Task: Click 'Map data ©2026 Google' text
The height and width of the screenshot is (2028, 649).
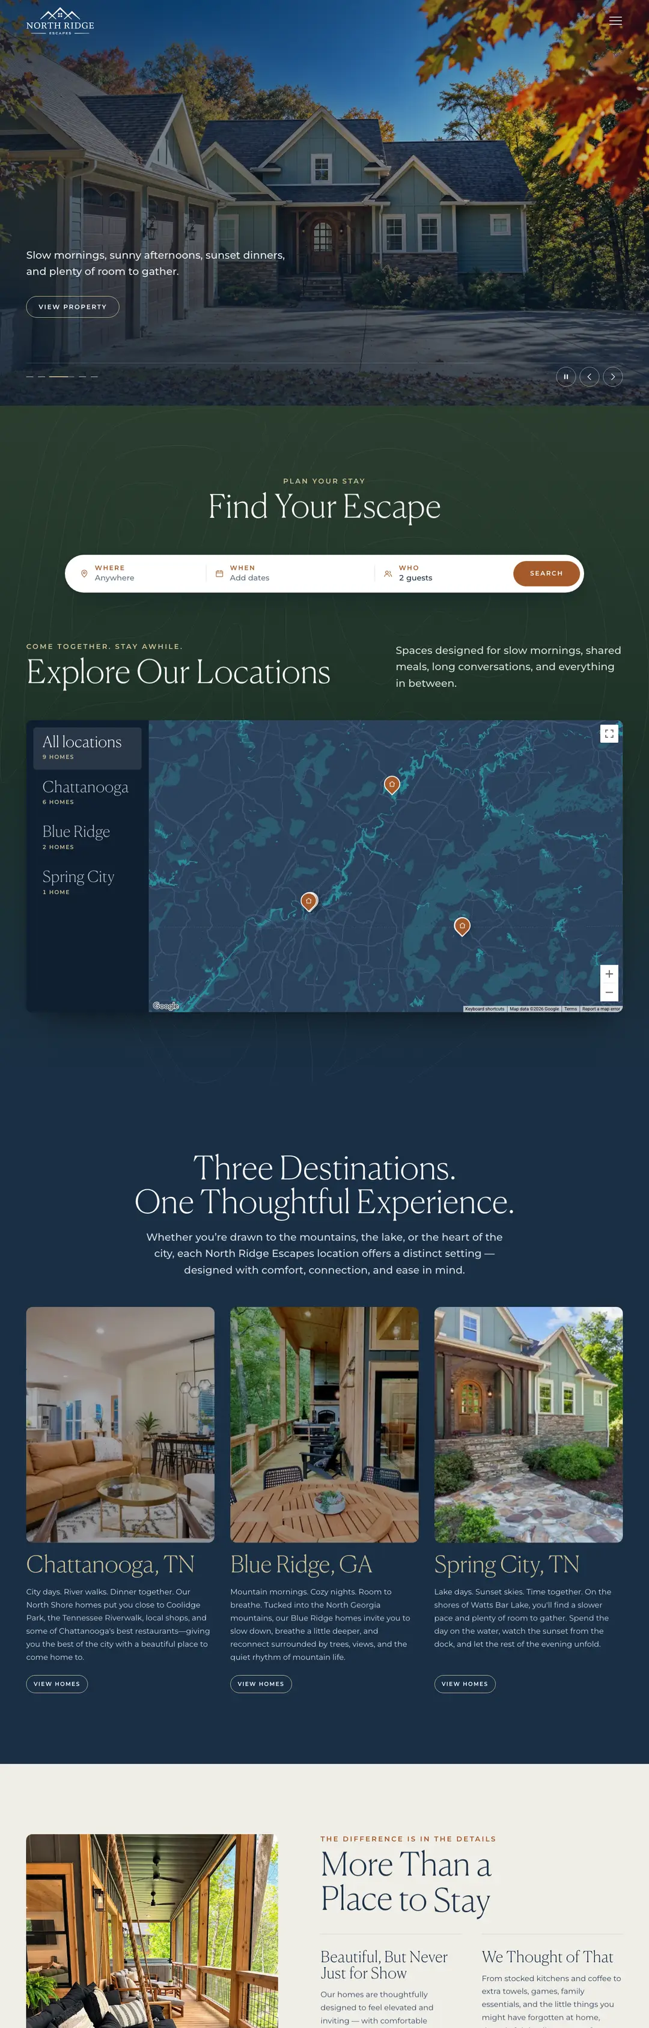Action: [x=534, y=1008]
